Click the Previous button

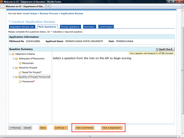[15, 128]
